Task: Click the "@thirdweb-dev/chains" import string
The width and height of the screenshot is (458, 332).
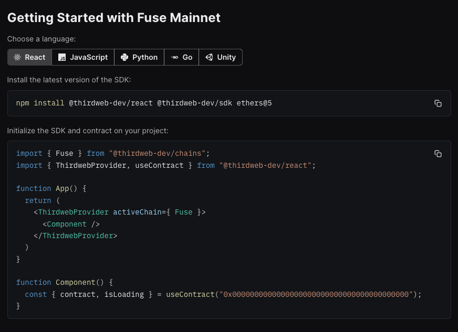Action: pos(157,153)
